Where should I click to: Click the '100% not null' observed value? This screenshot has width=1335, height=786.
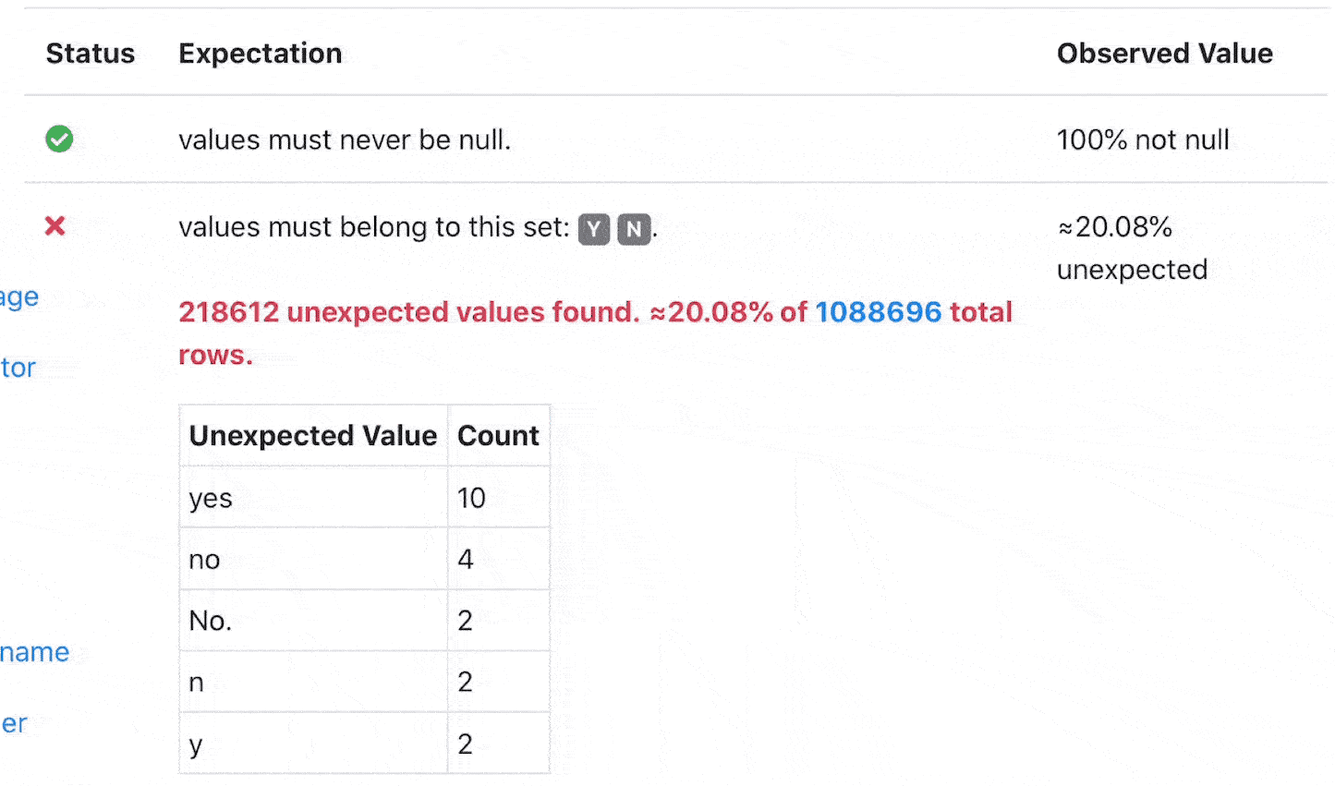(1143, 140)
